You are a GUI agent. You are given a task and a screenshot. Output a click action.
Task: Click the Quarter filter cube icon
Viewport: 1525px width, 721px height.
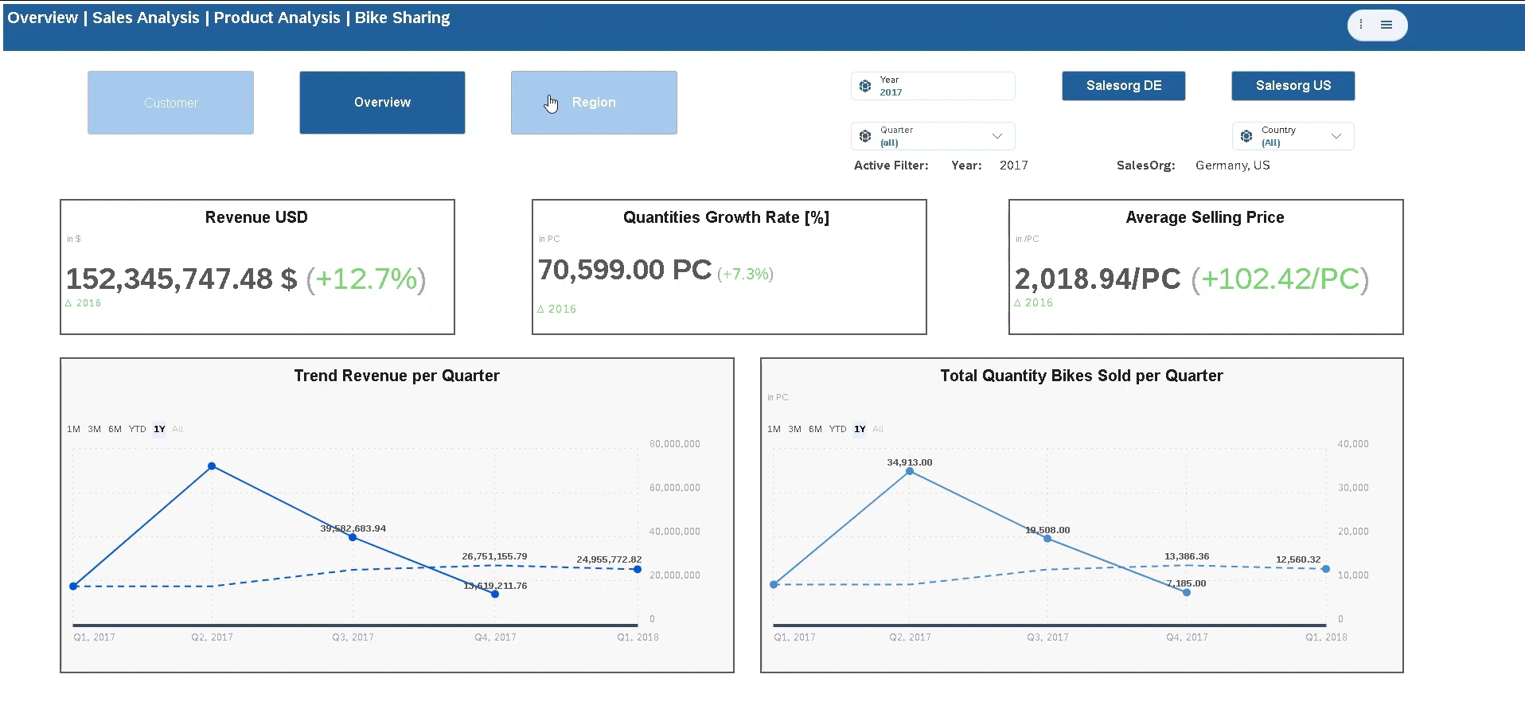[865, 136]
